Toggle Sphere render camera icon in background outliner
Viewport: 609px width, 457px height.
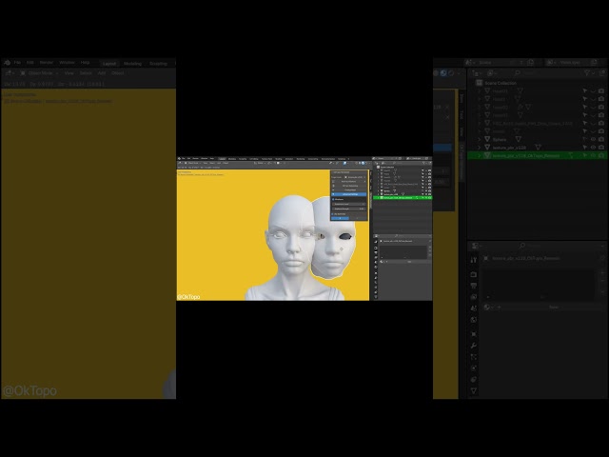point(601,139)
